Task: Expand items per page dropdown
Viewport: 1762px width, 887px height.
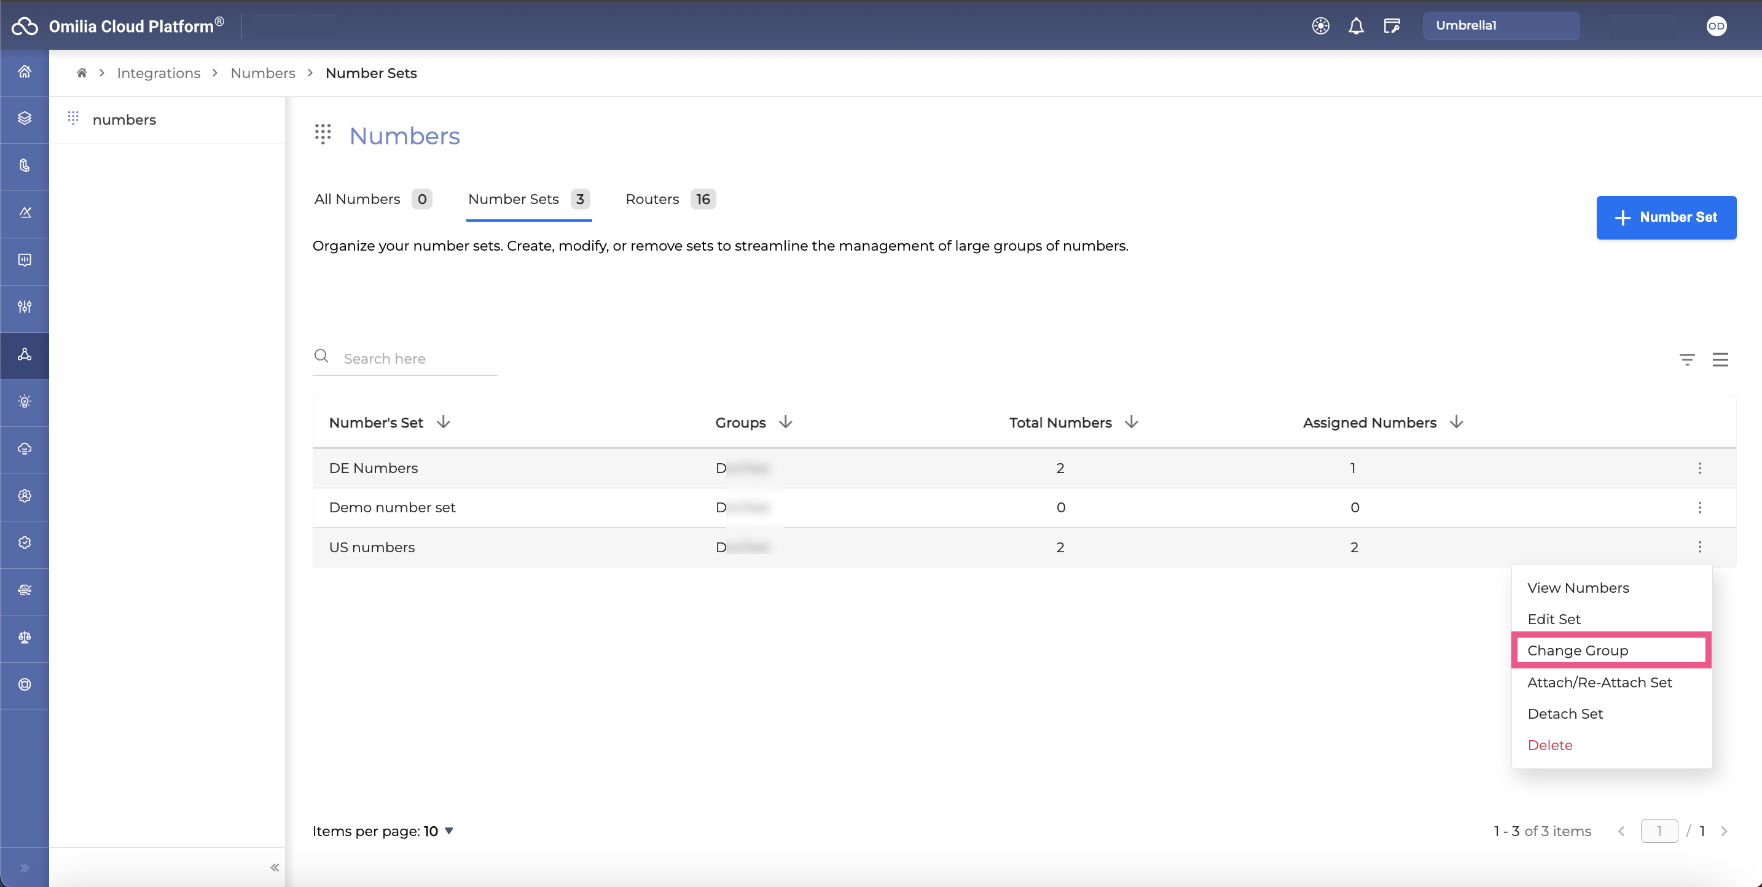Action: [447, 832]
